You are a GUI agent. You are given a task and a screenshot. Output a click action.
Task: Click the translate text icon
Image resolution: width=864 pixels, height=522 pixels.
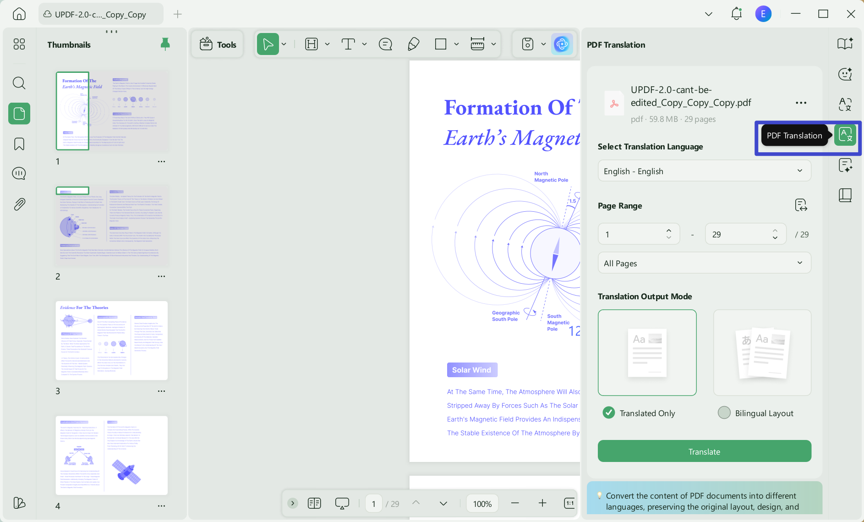pos(845,104)
